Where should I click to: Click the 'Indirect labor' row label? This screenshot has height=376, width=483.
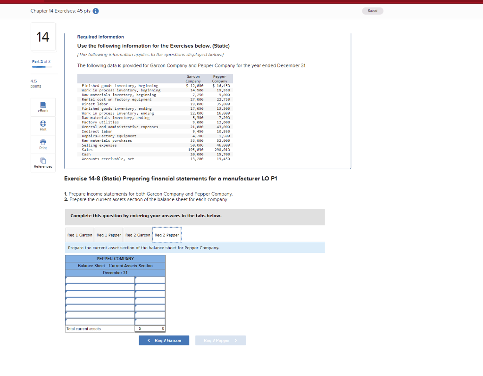(97, 131)
